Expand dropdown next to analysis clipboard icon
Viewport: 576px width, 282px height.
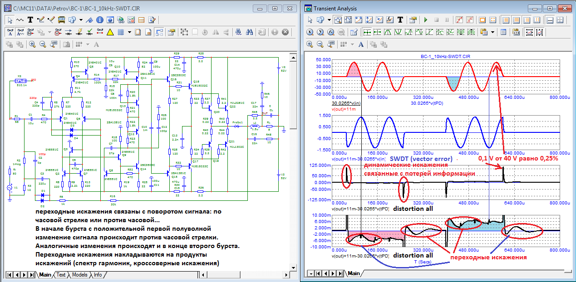coord(492,32)
